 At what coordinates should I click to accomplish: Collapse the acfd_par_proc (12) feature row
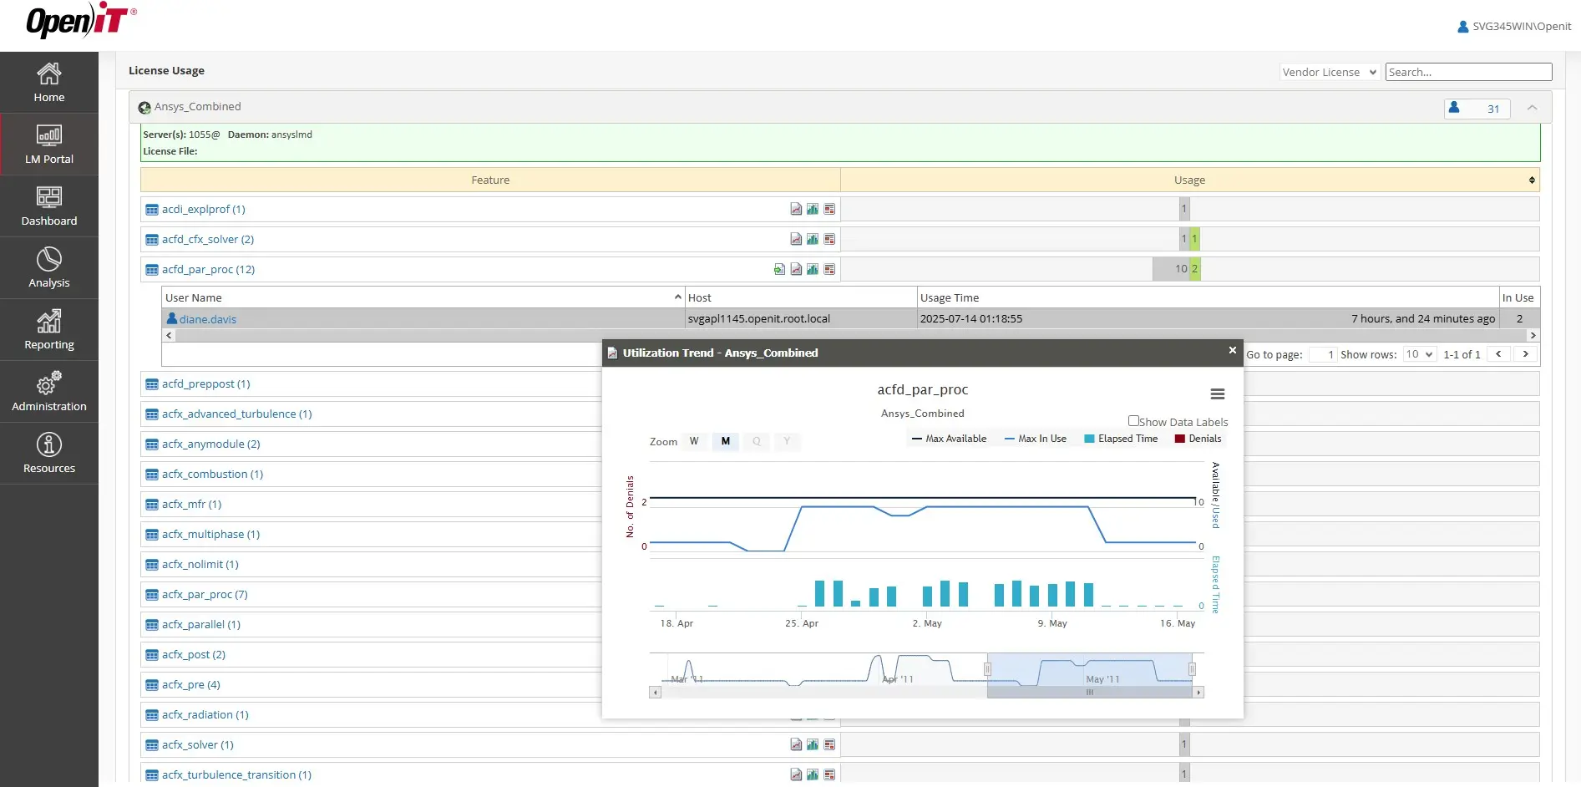pyautogui.click(x=208, y=269)
